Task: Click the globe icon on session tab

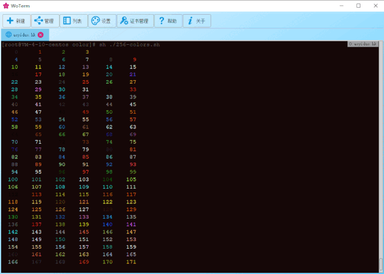Action: tap(8, 35)
